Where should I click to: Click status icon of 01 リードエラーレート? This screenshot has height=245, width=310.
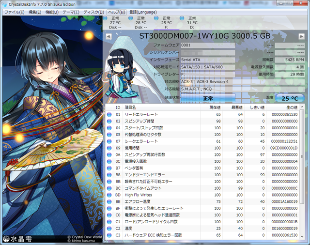tap(109, 115)
